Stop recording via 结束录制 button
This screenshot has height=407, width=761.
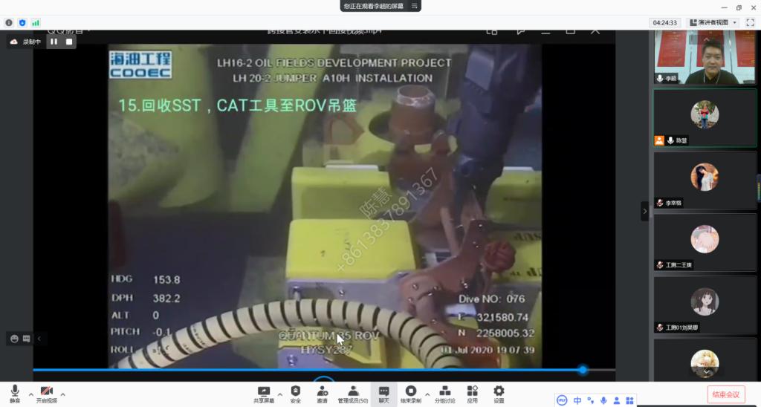[x=410, y=391]
